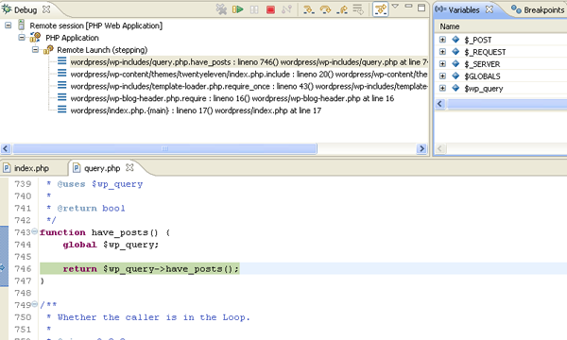Click Drop to Frame icon
The image size is (567, 340).
click(x=358, y=9)
